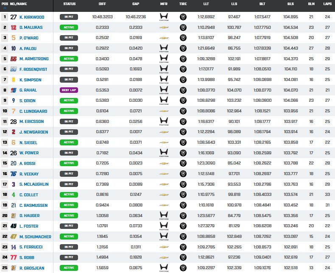Sort by the LLS column header
This screenshot has width=335, height=273.
coord(234,4)
